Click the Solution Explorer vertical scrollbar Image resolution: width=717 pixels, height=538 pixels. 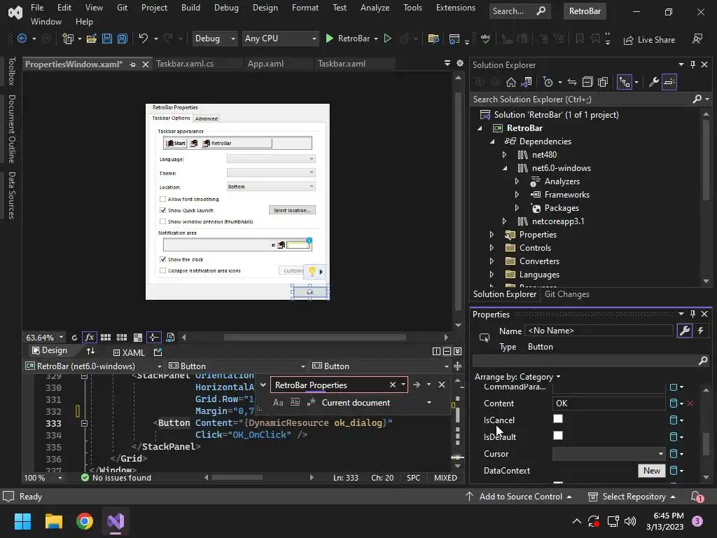pos(706,160)
